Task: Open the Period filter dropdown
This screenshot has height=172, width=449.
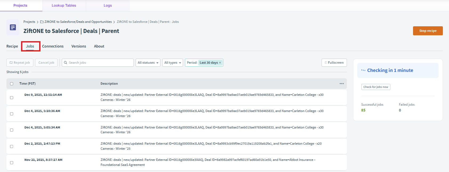Action: 204,63
